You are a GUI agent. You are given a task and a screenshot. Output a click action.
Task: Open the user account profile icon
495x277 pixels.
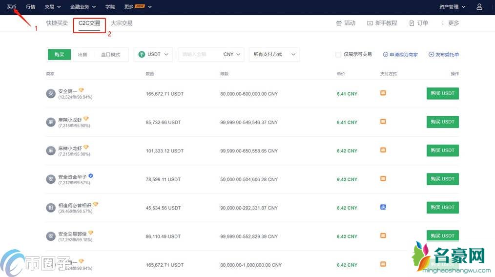click(479, 7)
